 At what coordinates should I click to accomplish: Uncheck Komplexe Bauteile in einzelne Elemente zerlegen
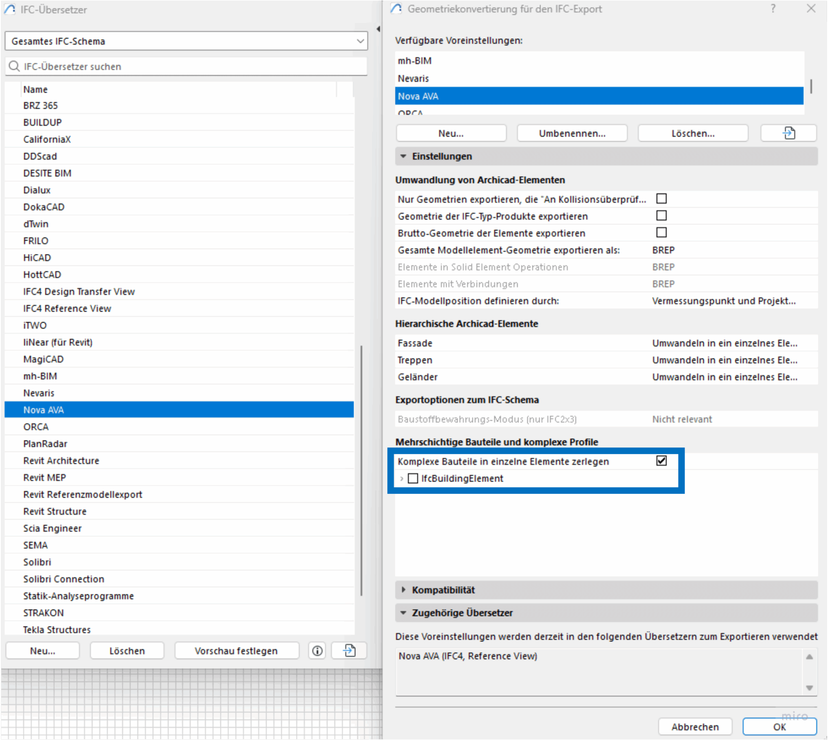[661, 461]
